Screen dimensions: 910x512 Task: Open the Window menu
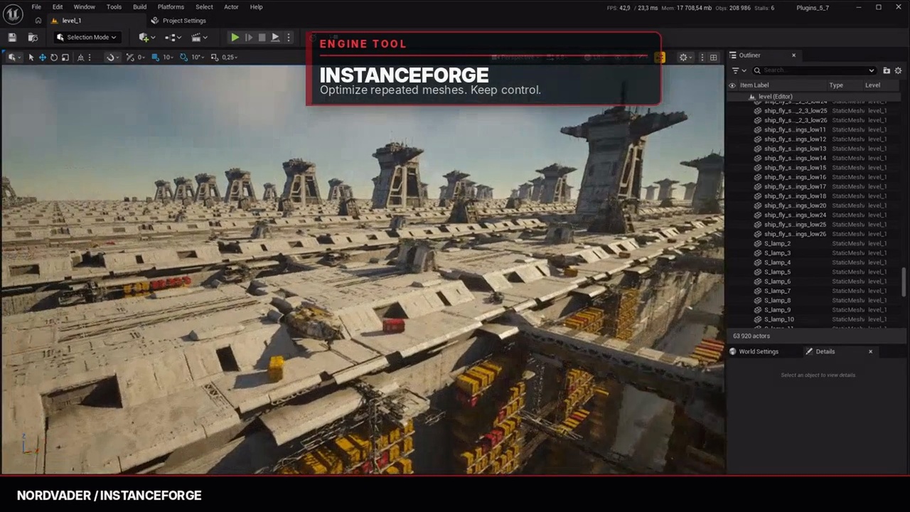84,7
